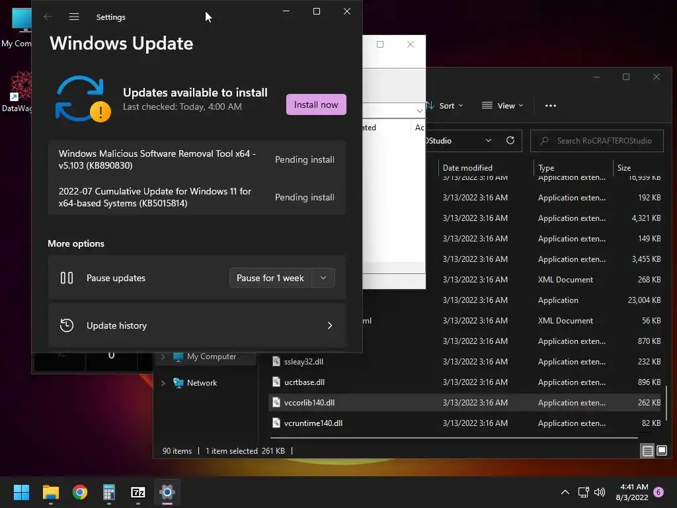Open My Computer desktop icon

click(17, 26)
